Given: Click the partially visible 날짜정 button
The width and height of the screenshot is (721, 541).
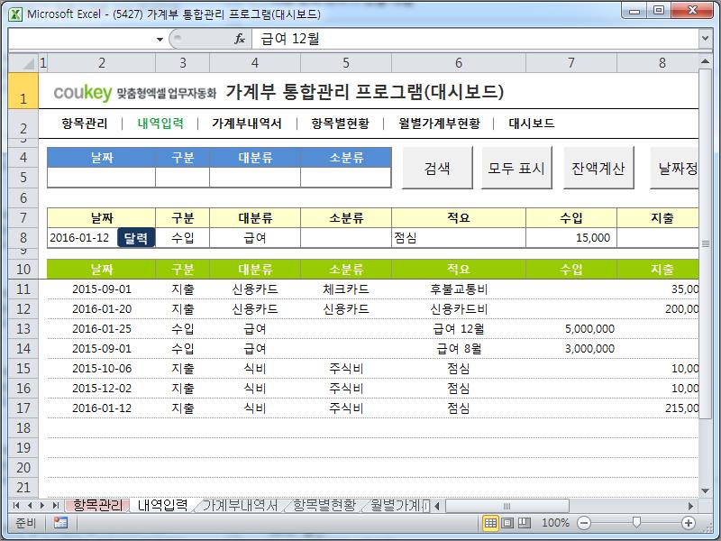Looking at the screenshot, I should (674, 168).
